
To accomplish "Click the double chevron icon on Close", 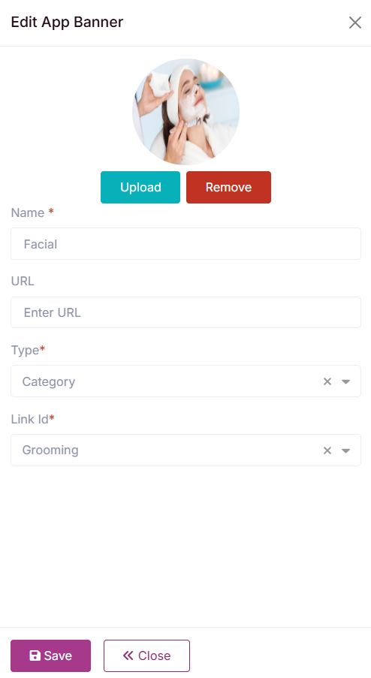I will [x=128, y=655].
